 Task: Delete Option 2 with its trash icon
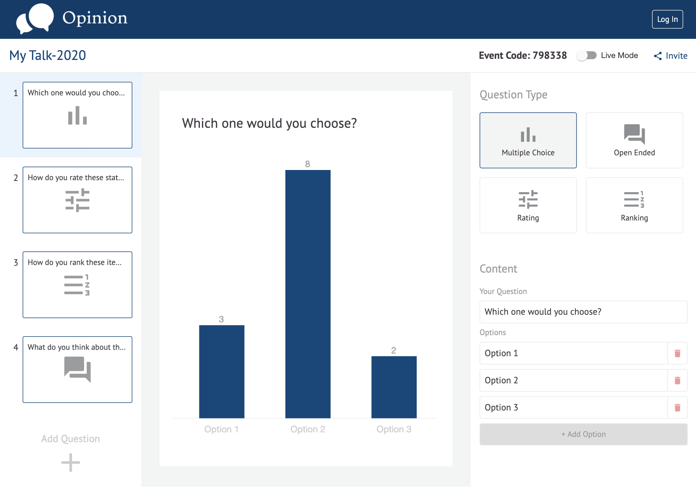pos(677,380)
